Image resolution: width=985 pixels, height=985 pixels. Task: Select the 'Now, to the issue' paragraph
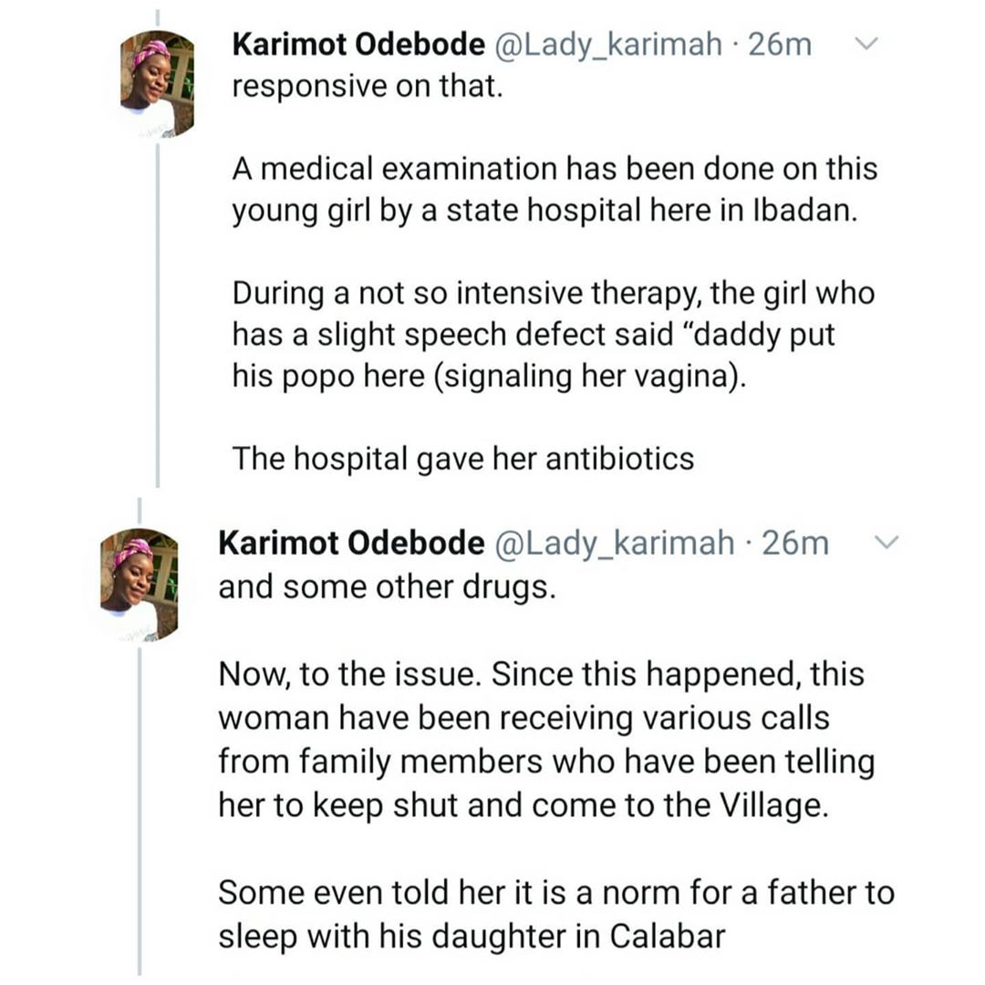[546, 740]
